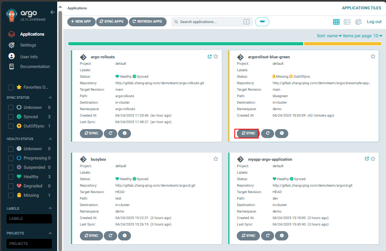
Task: Check the health status Unknown filter
Action: pyautogui.click(x=11, y=149)
